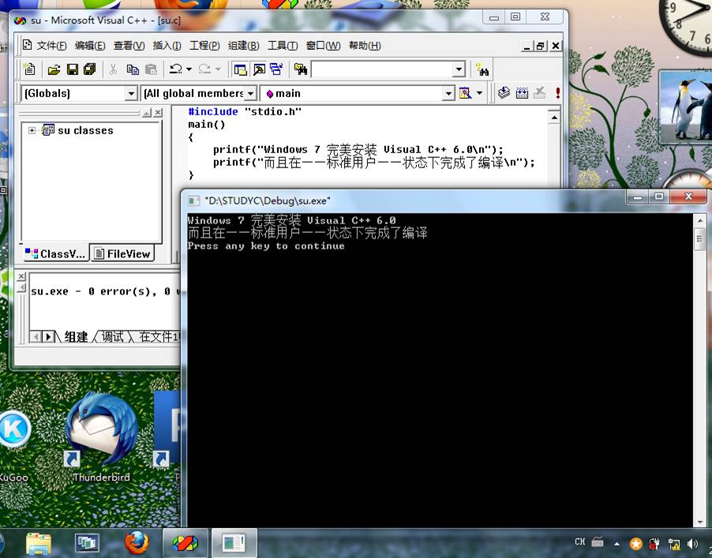Execute the program with the red exclamation icon
The width and height of the screenshot is (712, 558).
click(x=557, y=93)
